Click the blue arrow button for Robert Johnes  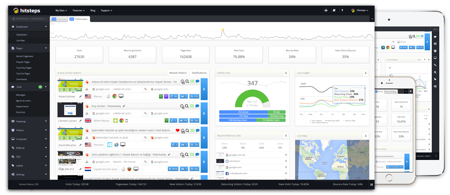click(204, 89)
